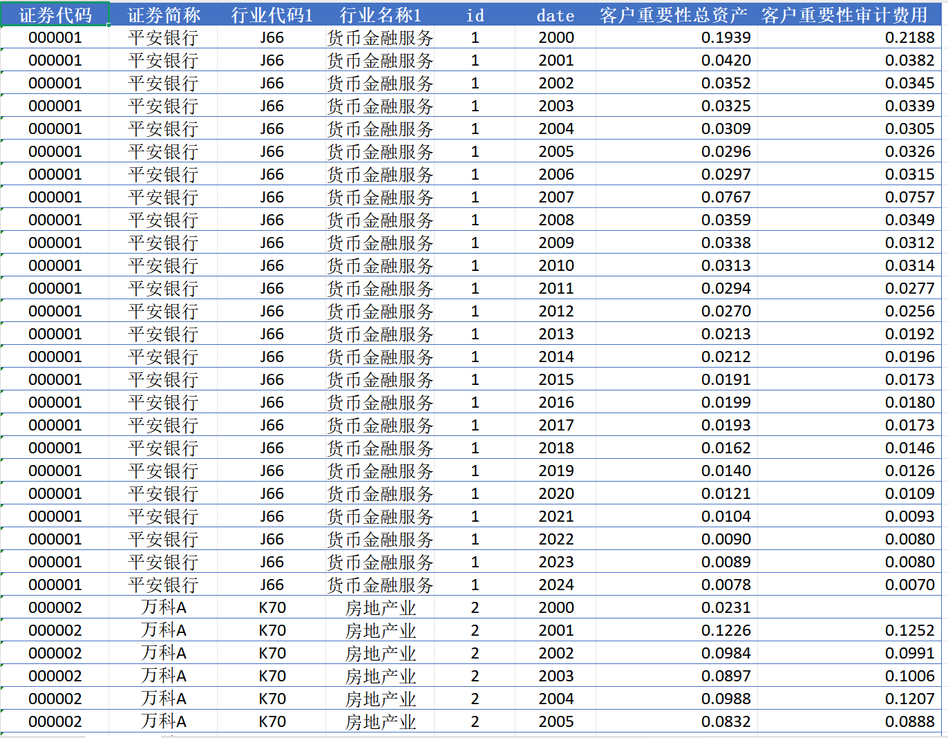Select 货币金融服务 cell in 2015 row
The height and width of the screenshot is (738, 948).
pos(380,379)
